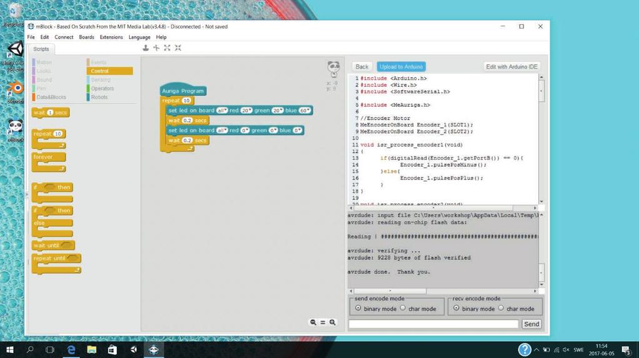
Task: Open green 20 dropdown in first led block
Action: point(277,110)
